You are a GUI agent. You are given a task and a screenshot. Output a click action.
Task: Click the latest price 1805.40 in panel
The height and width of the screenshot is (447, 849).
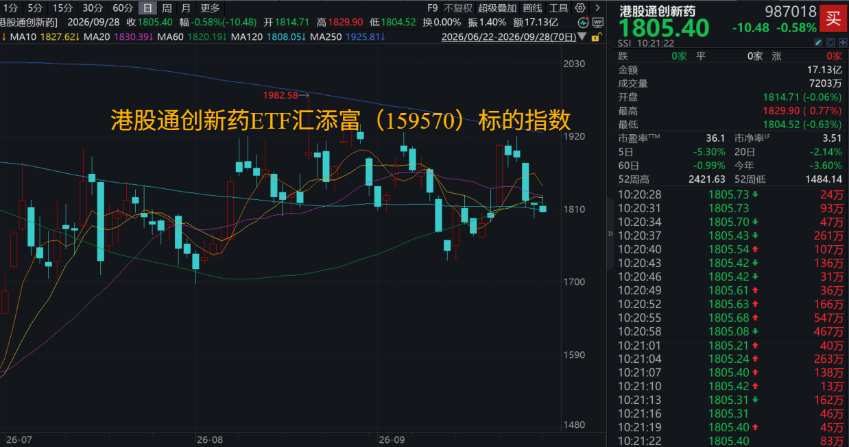[665, 29]
